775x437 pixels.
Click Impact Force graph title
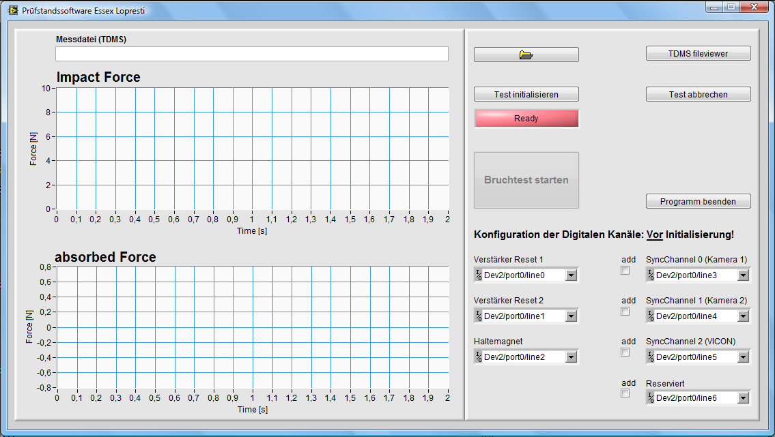coord(98,77)
